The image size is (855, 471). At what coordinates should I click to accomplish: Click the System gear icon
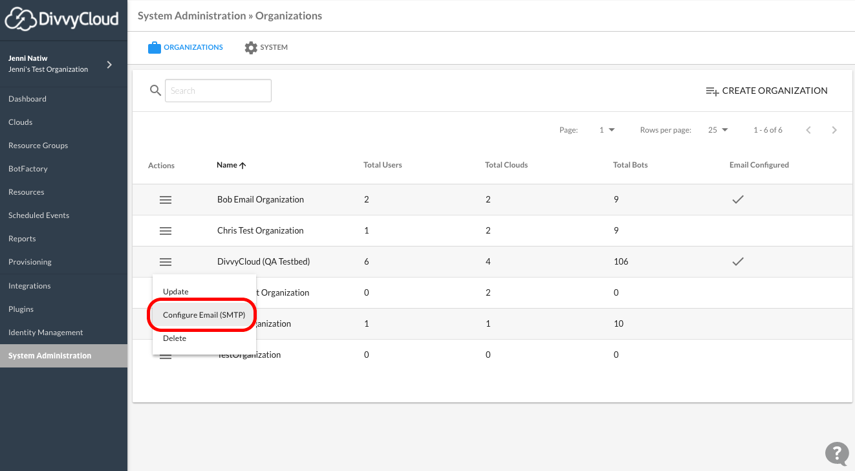pyautogui.click(x=251, y=47)
